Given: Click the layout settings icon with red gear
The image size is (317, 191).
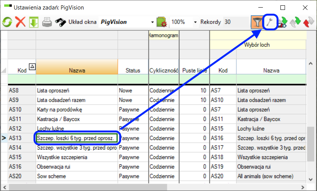Looking at the screenshot, I should [x=162, y=22].
